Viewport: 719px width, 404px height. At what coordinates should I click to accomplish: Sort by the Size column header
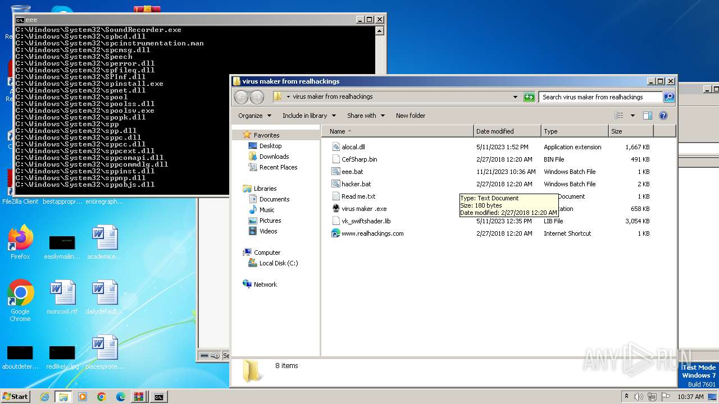tap(631, 131)
